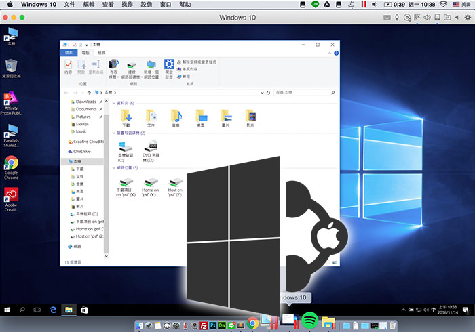The height and width of the screenshot is (332, 475).
Task: Select the DVD 光碟機 (D:) drive
Action: (151, 151)
